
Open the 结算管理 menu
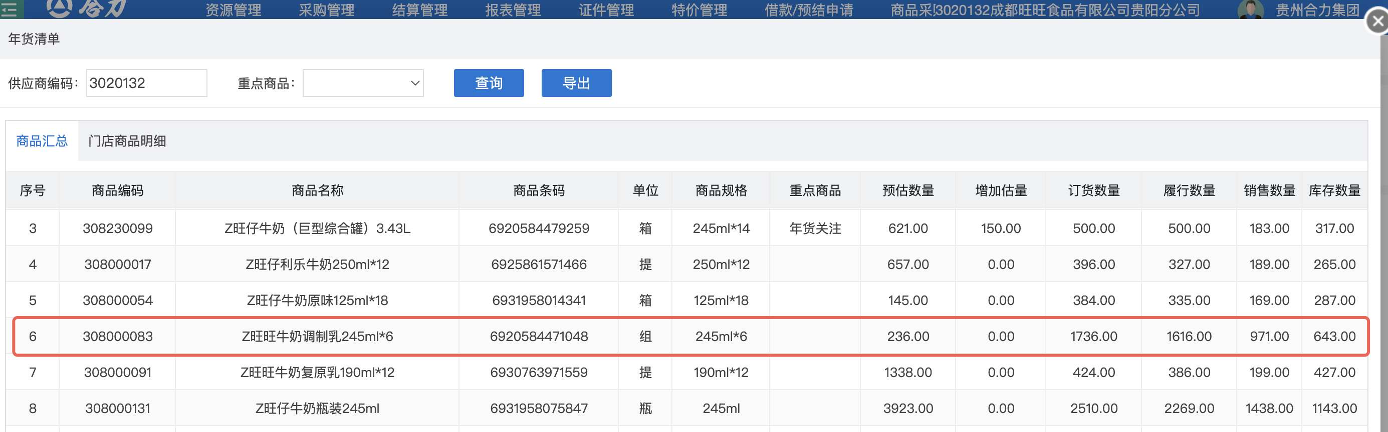[420, 9]
